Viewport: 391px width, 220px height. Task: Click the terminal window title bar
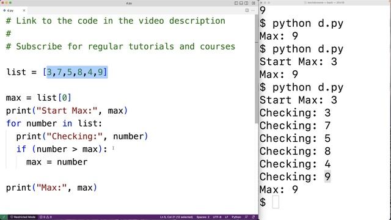[325, 2]
